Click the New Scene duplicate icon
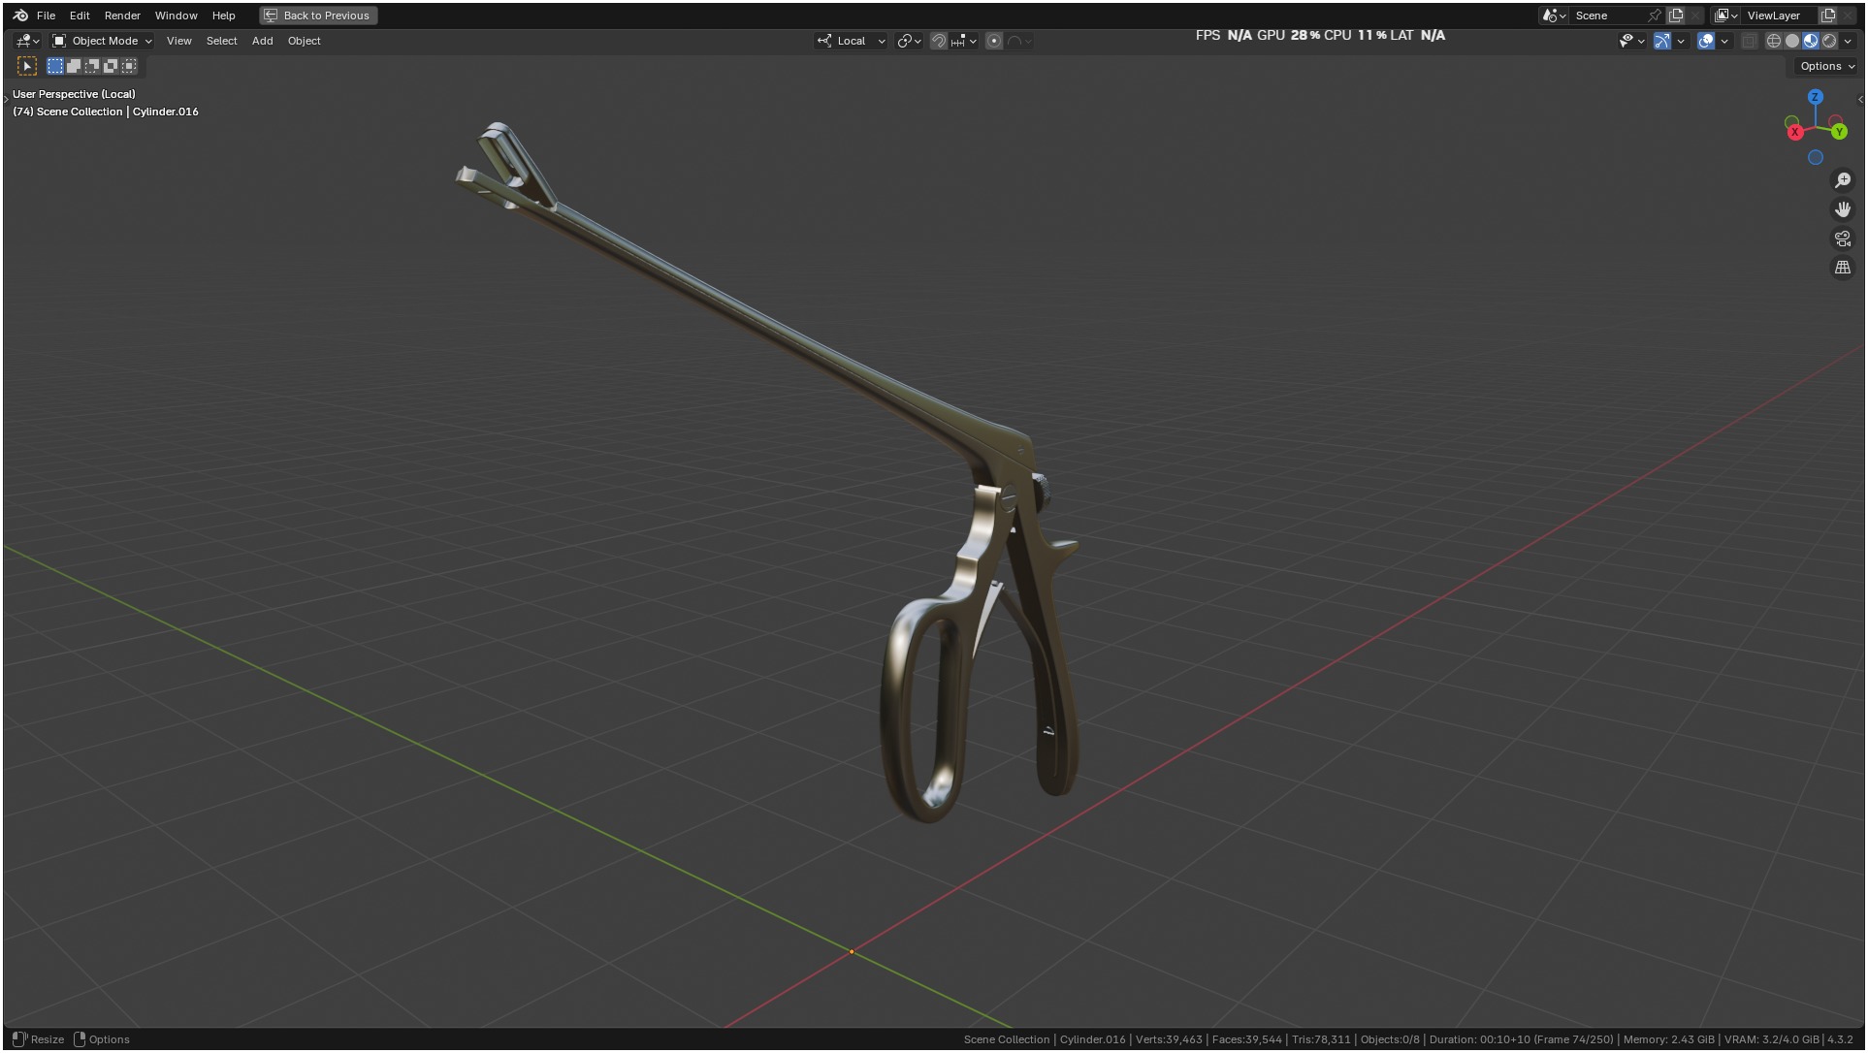The height and width of the screenshot is (1053, 1868). tap(1676, 16)
